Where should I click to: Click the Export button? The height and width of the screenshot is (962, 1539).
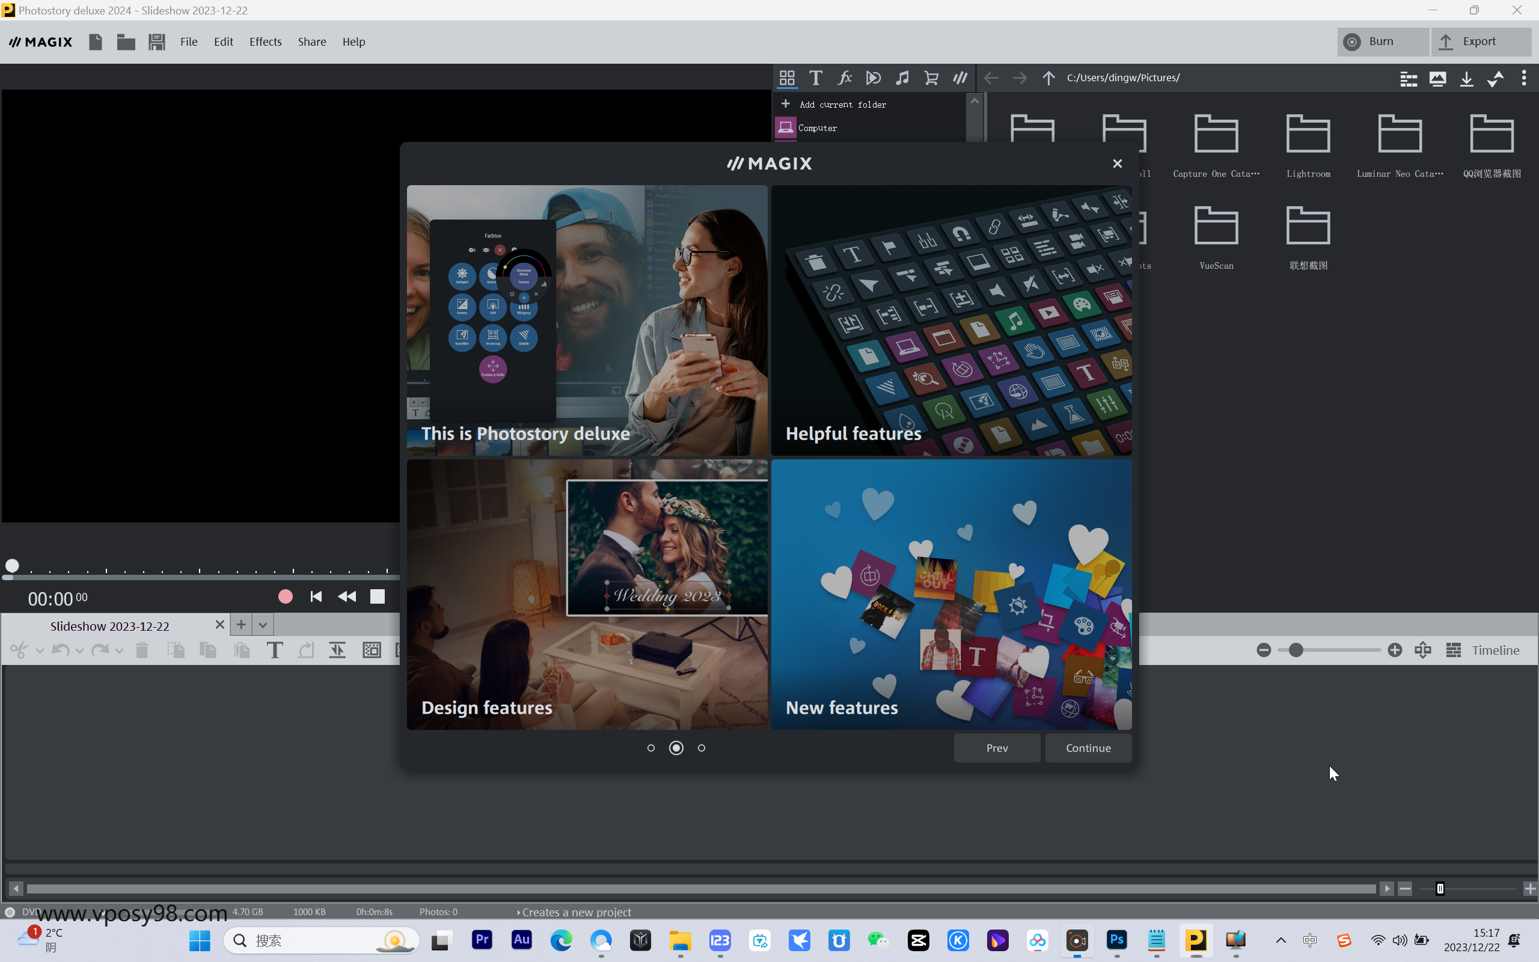click(x=1480, y=41)
